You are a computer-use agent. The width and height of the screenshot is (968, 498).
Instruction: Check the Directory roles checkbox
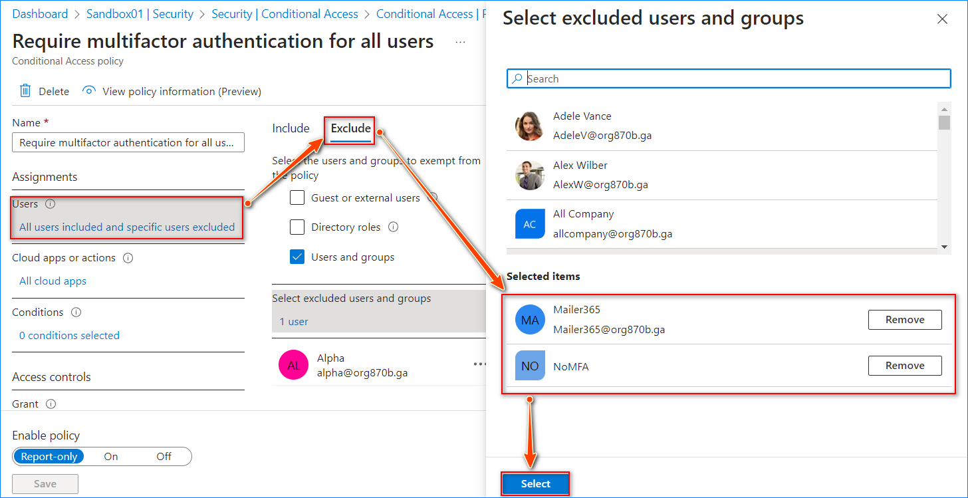(x=297, y=227)
